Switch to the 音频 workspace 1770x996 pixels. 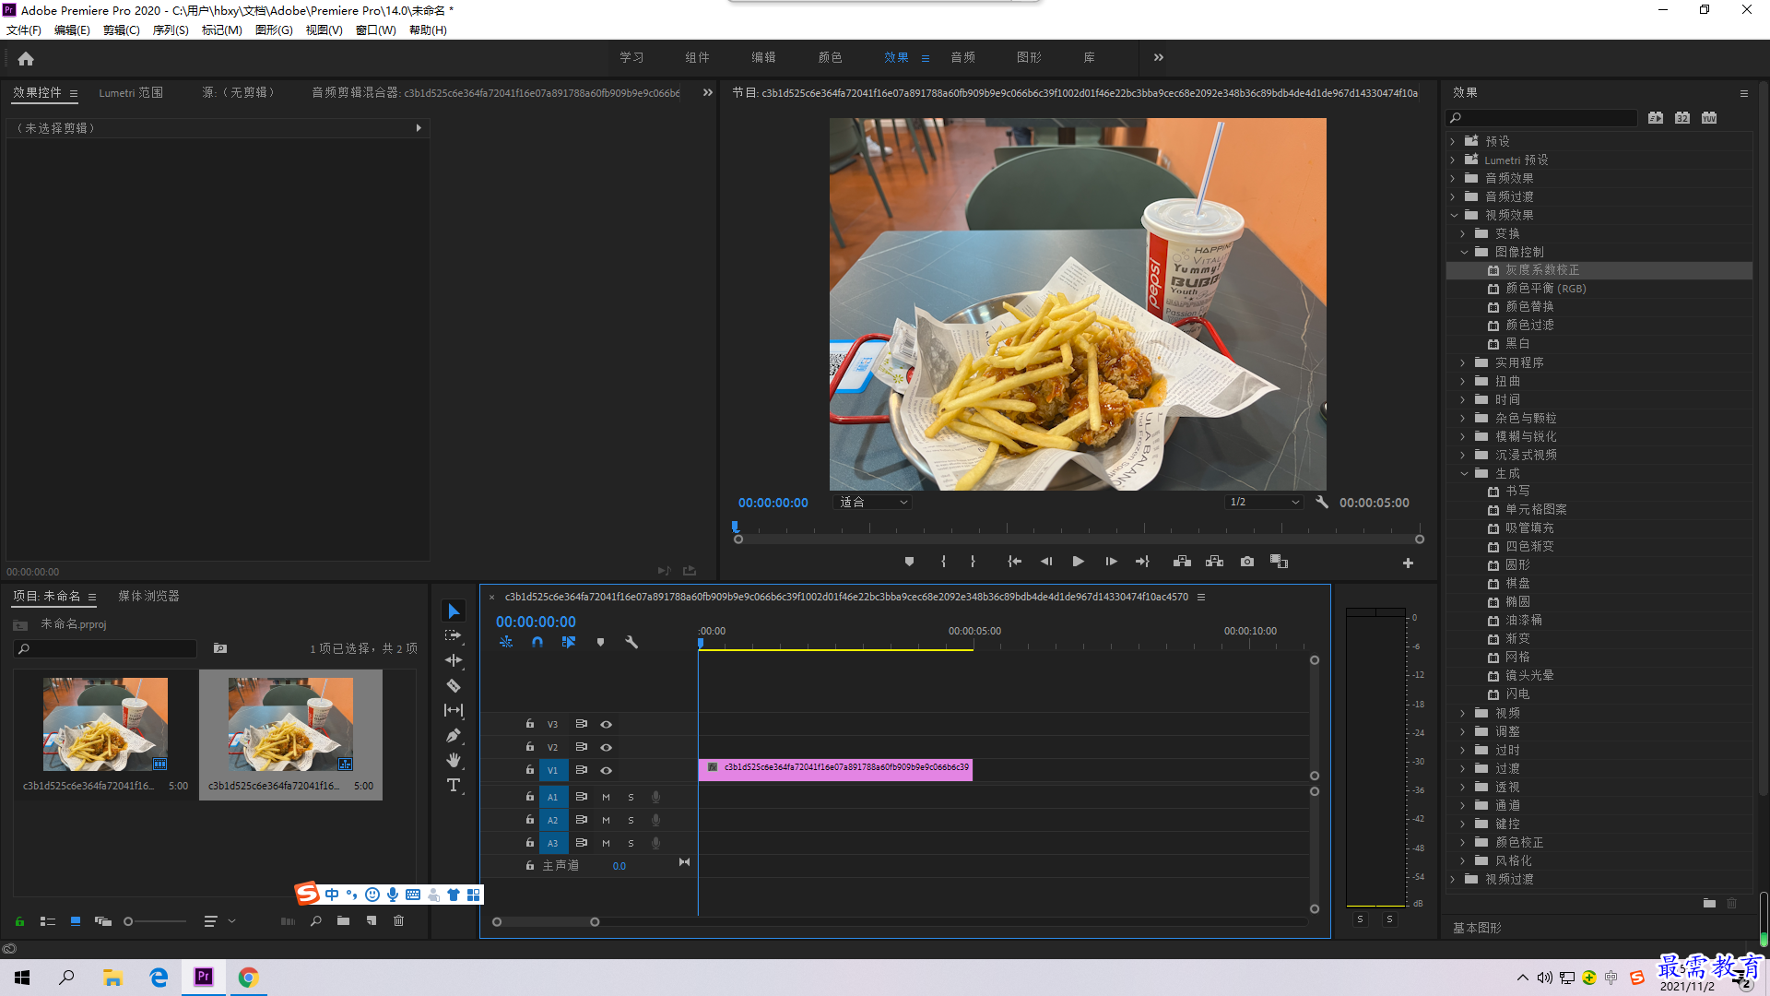coord(962,57)
